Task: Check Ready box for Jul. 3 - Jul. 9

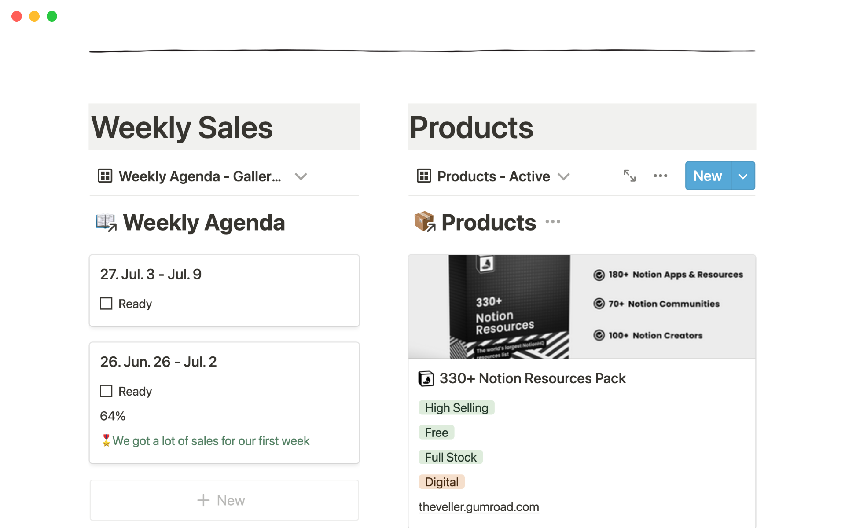Action: [x=106, y=304]
